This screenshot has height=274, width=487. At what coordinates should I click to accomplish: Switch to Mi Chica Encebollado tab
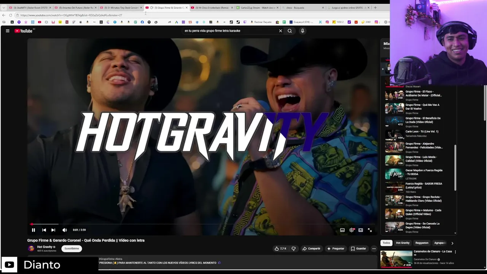tap(212, 8)
